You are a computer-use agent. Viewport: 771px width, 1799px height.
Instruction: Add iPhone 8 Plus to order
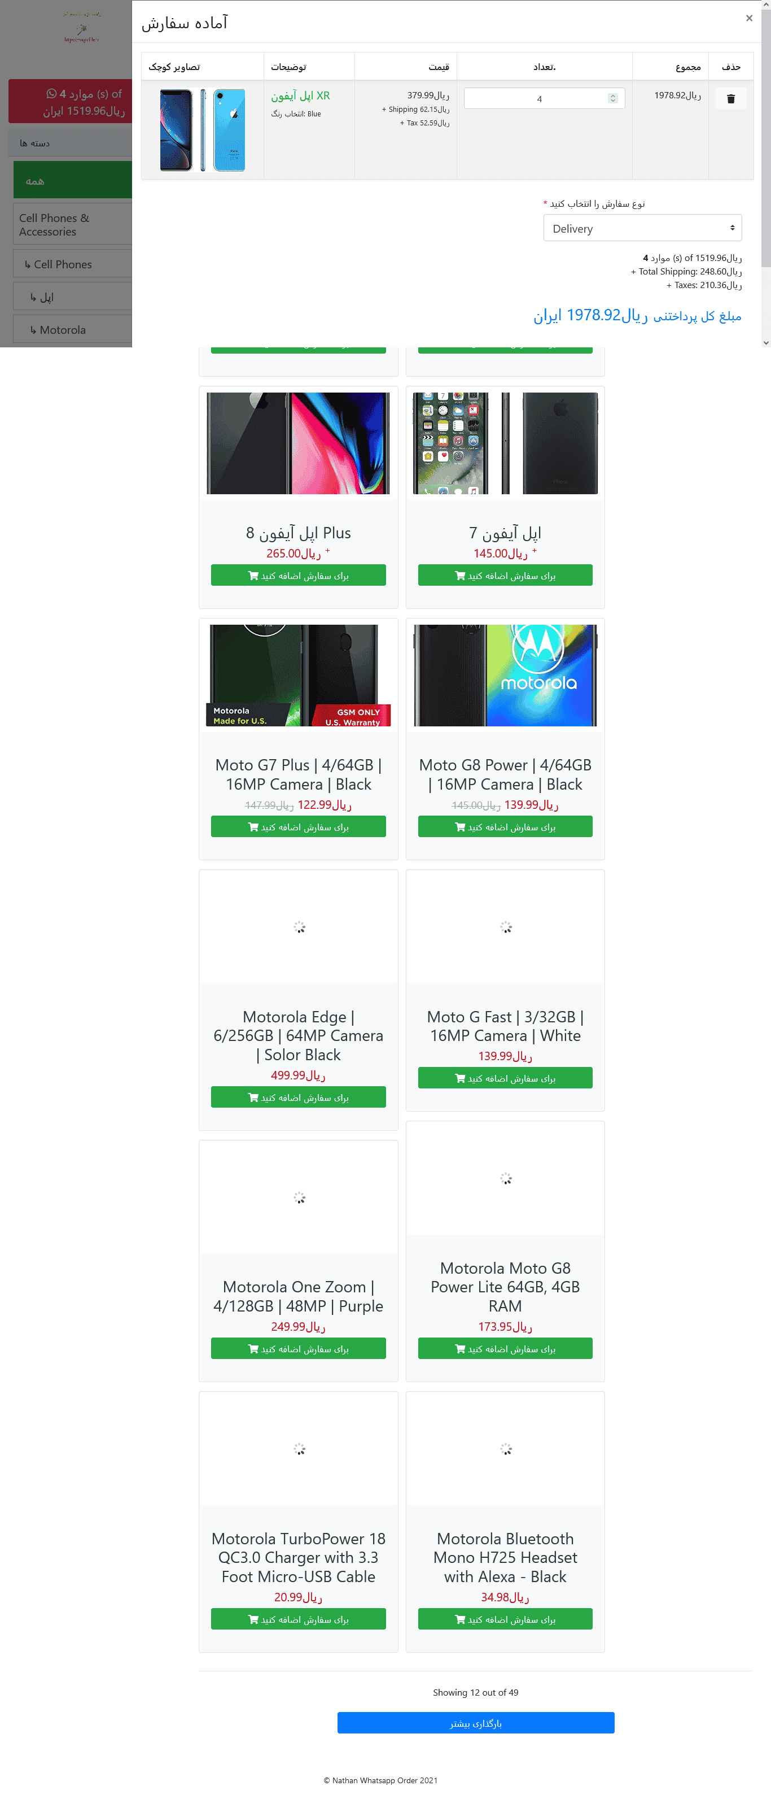pyautogui.click(x=298, y=576)
